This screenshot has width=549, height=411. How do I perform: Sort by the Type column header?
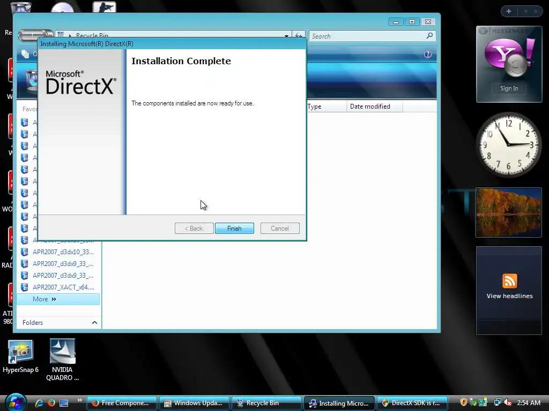(x=327, y=106)
